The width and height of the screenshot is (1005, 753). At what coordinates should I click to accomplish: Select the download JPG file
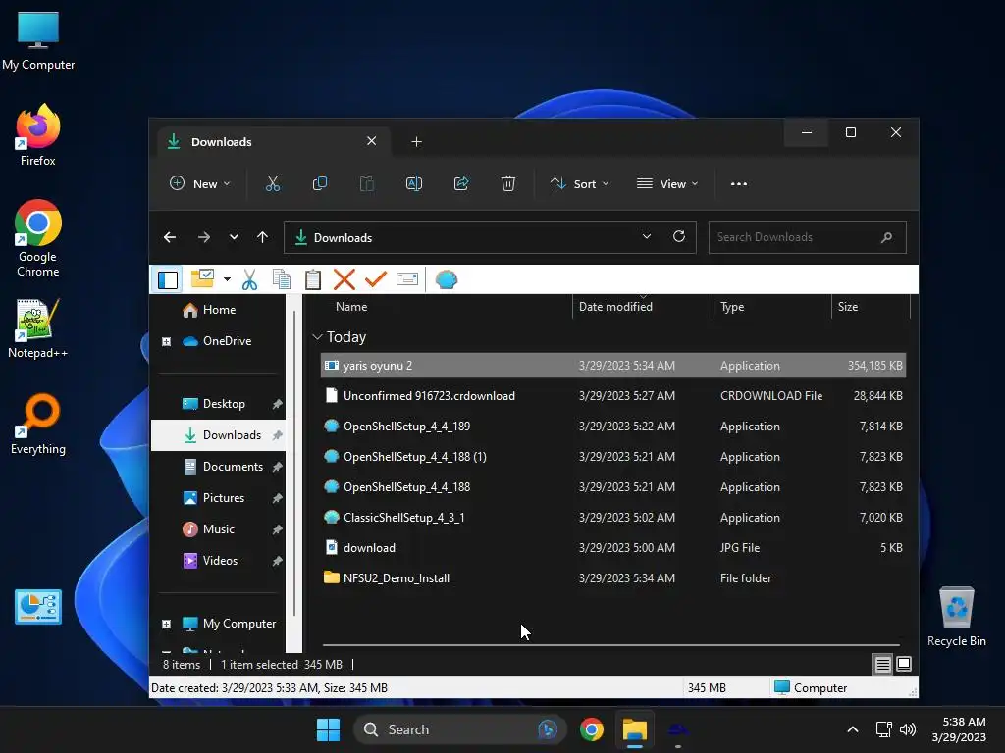point(613,548)
